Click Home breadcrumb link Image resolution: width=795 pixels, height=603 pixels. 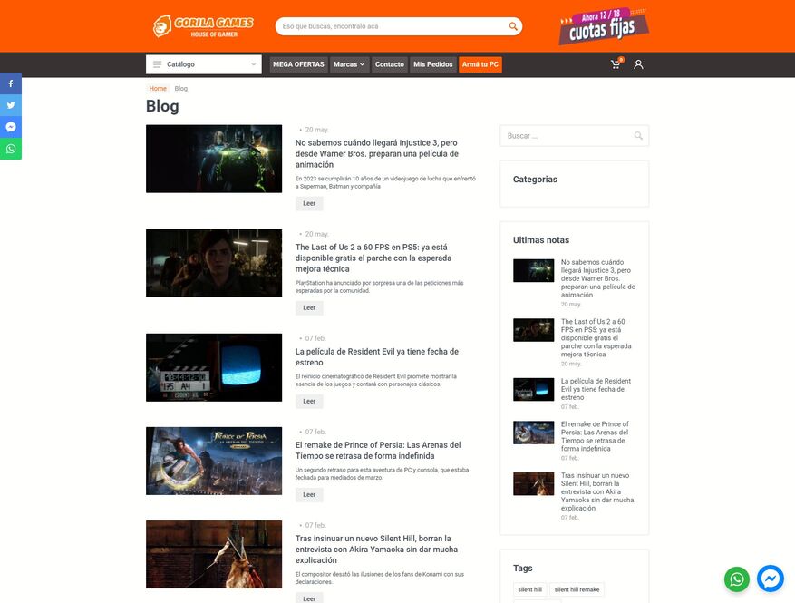tap(158, 89)
